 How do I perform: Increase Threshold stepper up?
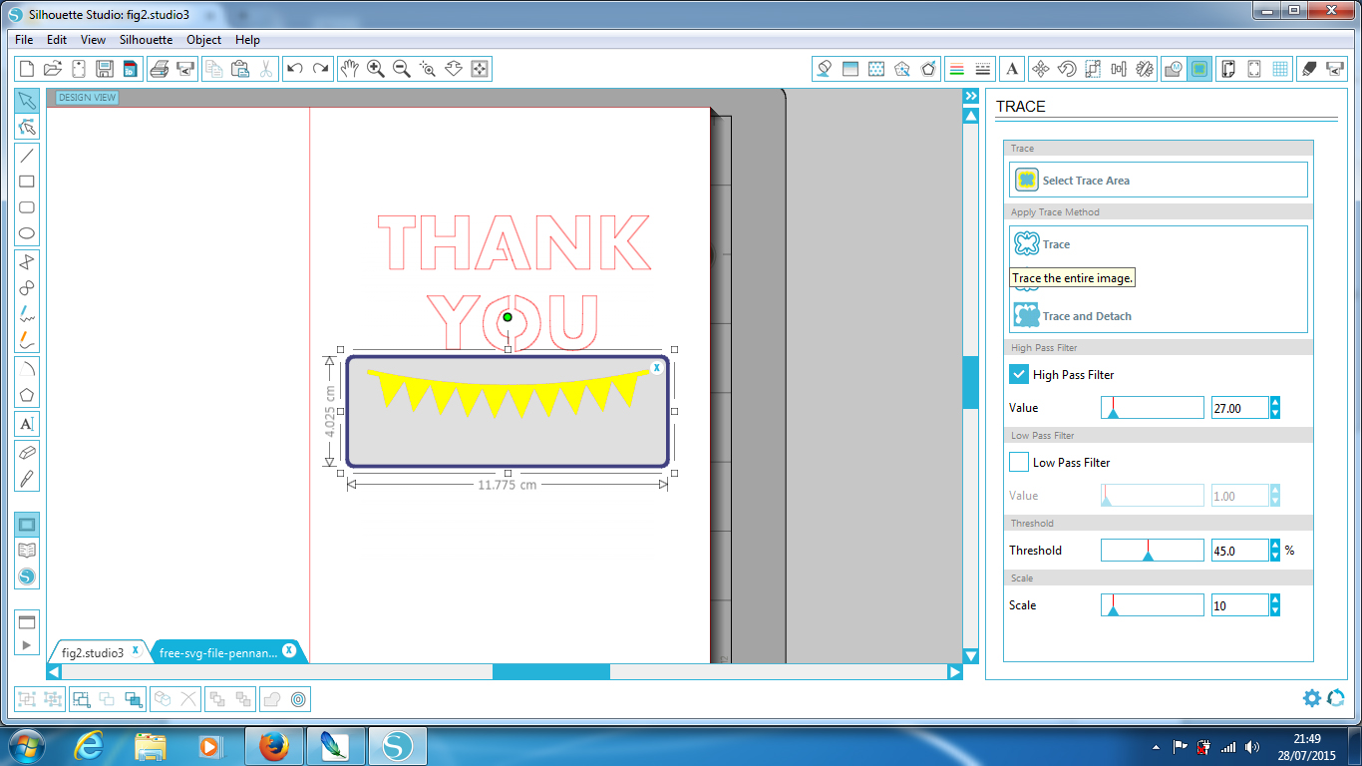[1275, 545]
